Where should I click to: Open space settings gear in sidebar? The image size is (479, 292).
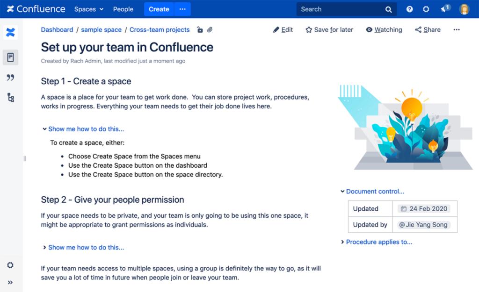click(x=10, y=265)
